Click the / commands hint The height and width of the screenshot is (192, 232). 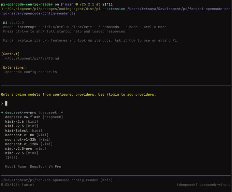click(x=108, y=27)
